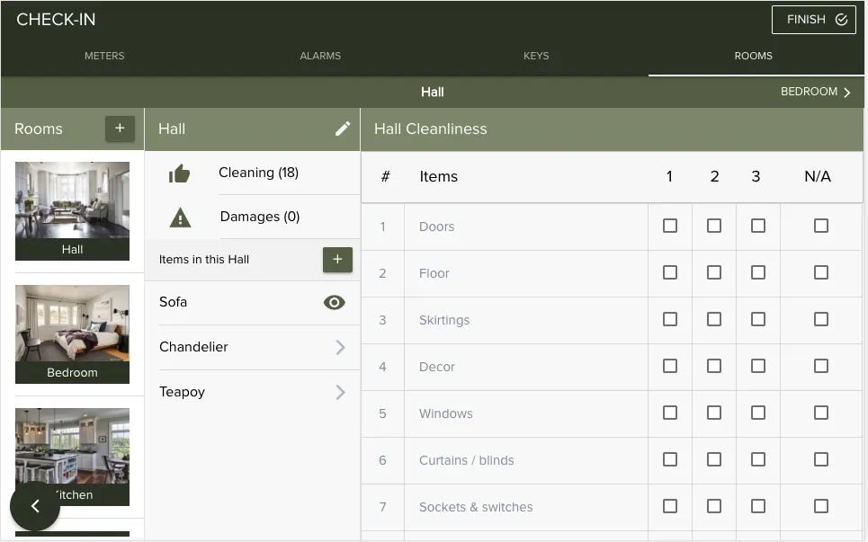Click the Skirtings item label

(444, 320)
